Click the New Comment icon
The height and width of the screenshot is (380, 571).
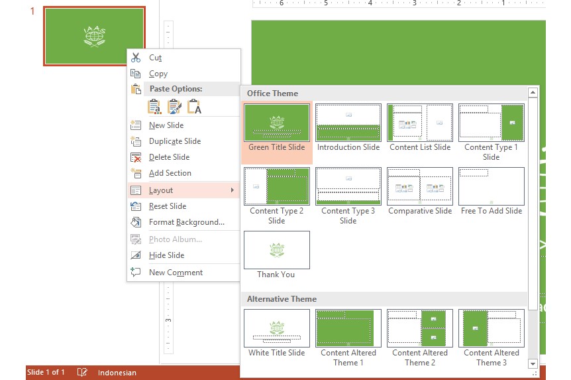[136, 272]
